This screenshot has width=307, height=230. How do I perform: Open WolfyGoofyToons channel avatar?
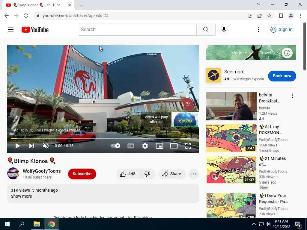tap(13, 173)
